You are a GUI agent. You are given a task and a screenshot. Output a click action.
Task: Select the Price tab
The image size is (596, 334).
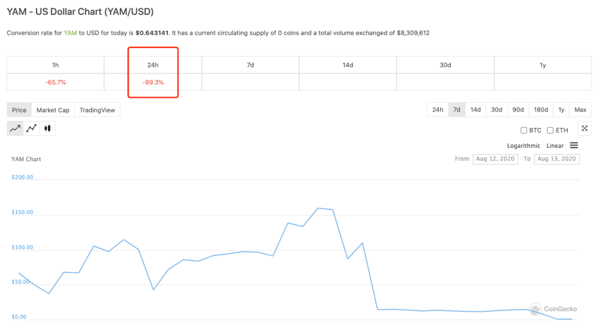(19, 110)
